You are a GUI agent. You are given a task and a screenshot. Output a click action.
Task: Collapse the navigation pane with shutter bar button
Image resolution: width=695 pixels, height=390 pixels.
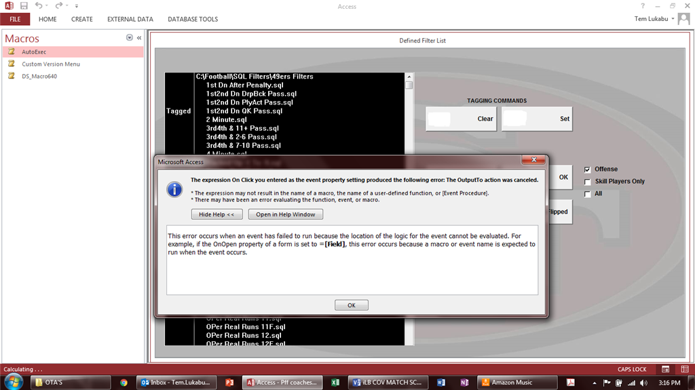tap(139, 38)
